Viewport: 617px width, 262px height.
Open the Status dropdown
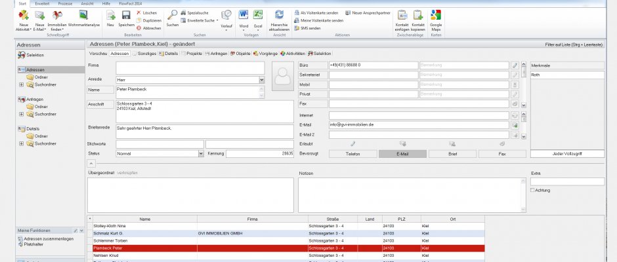[201, 153]
